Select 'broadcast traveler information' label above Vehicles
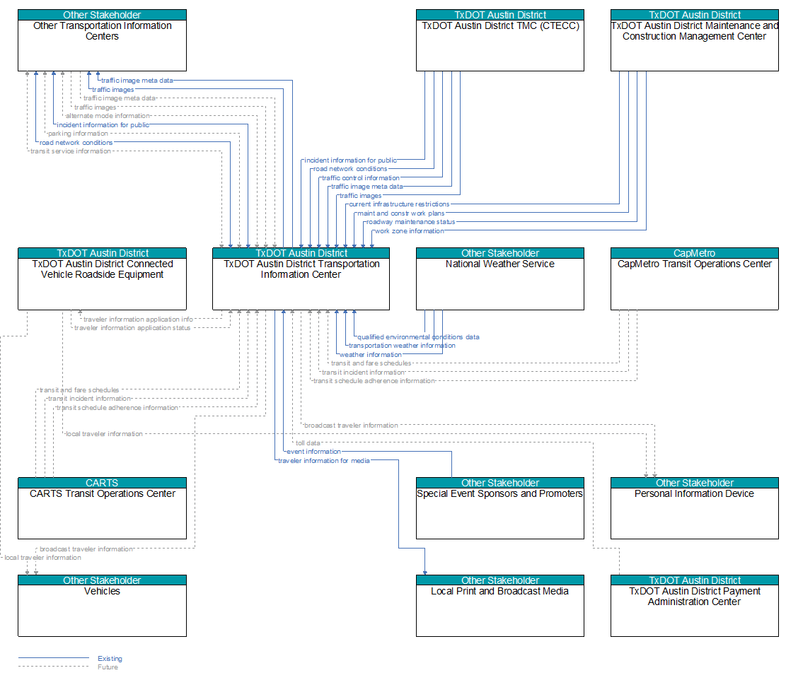Viewport: 786px width, 680px height. click(86, 549)
